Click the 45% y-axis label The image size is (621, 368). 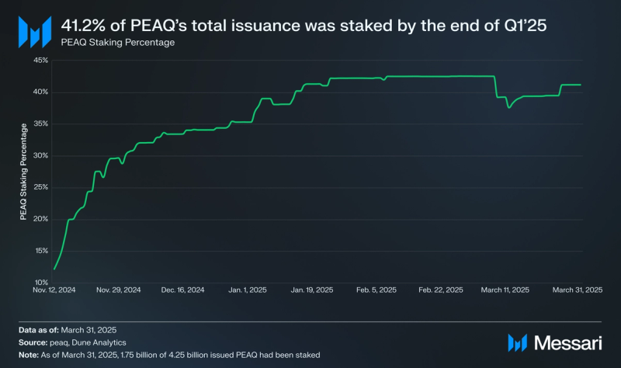41,61
